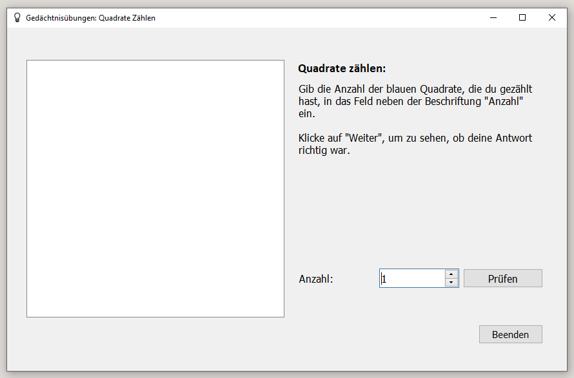This screenshot has width=574, height=378.
Task: Quit the exercise via the Beenden button
Action: coord(510,334)
